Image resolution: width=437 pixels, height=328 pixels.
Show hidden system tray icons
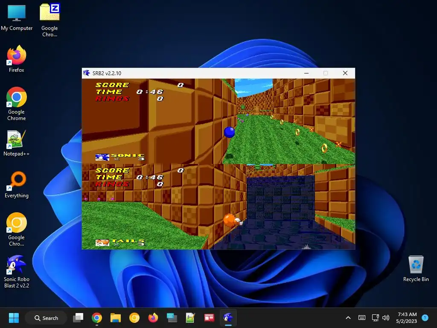[348, 318]
